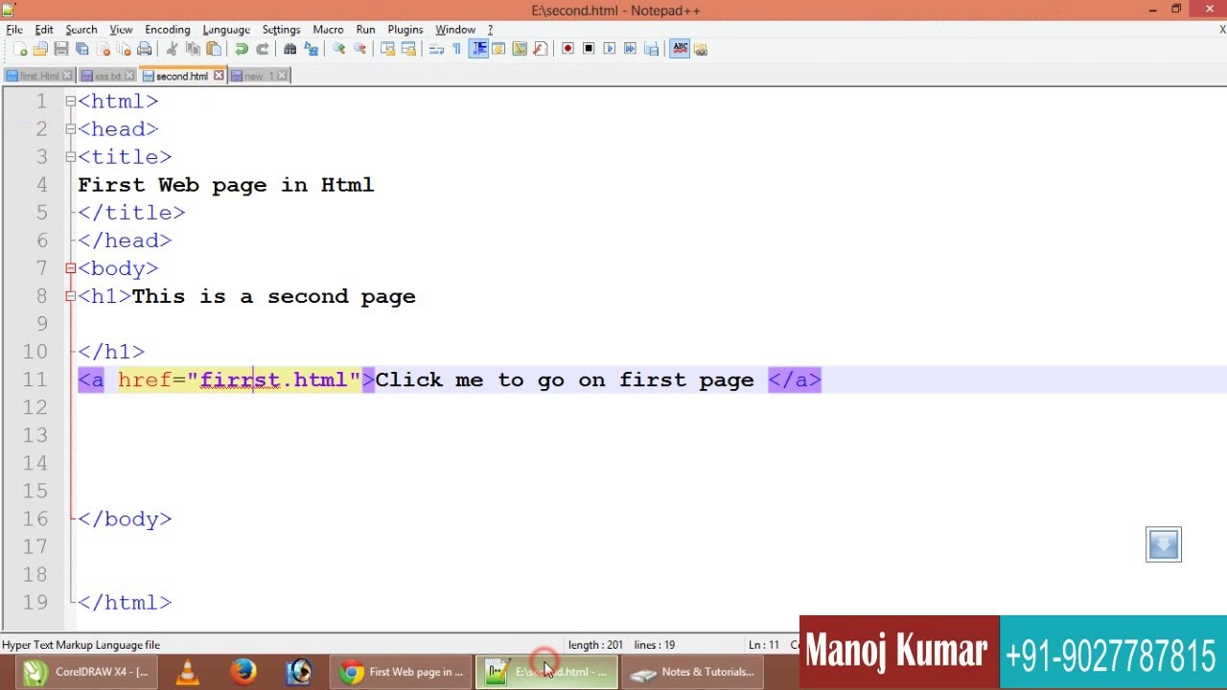Viewport: 1227px width, 690px height.
Task: Toggle the ABC spell check icon
Action: pos(680,49)
